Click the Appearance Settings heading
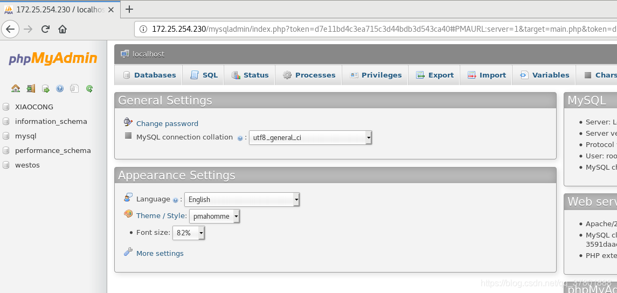The height and width of the screenshot is (293, 617). tap(177, 175)
